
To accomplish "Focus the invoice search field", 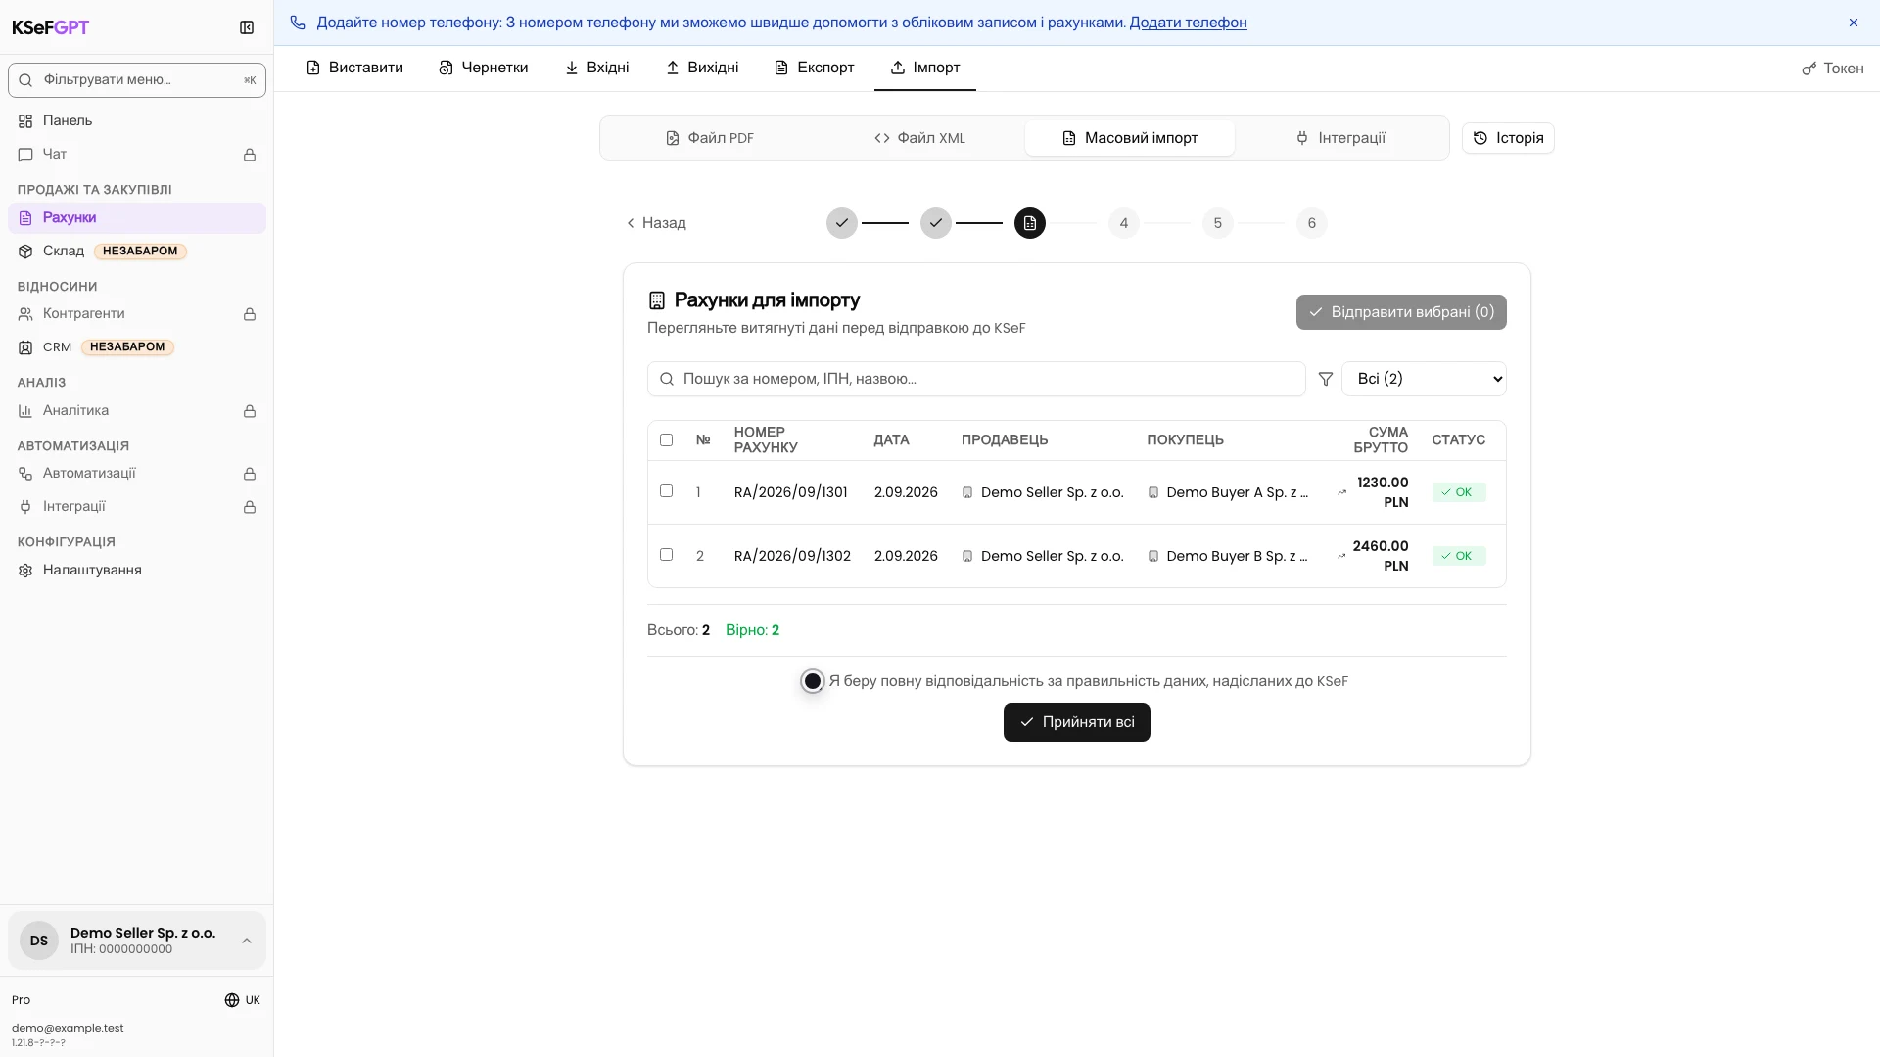I will coord(976,379).
